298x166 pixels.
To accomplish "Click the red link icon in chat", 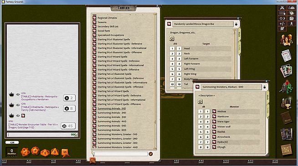I will click(23, 116).
